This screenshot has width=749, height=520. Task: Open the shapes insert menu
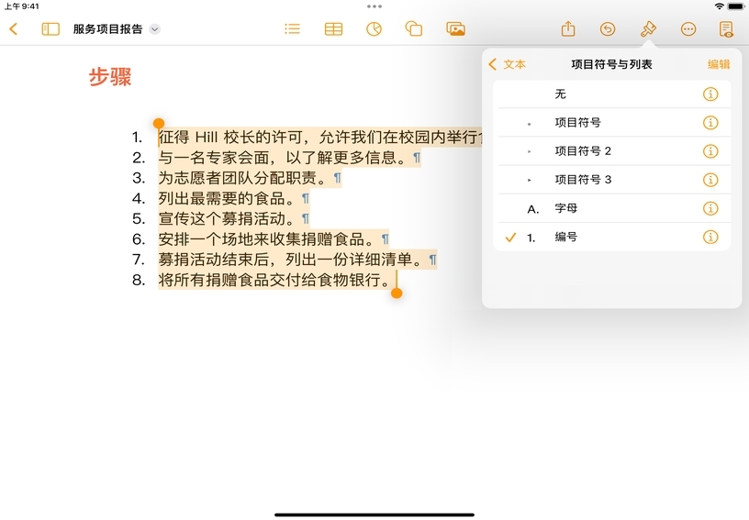(x=414, y=28)
